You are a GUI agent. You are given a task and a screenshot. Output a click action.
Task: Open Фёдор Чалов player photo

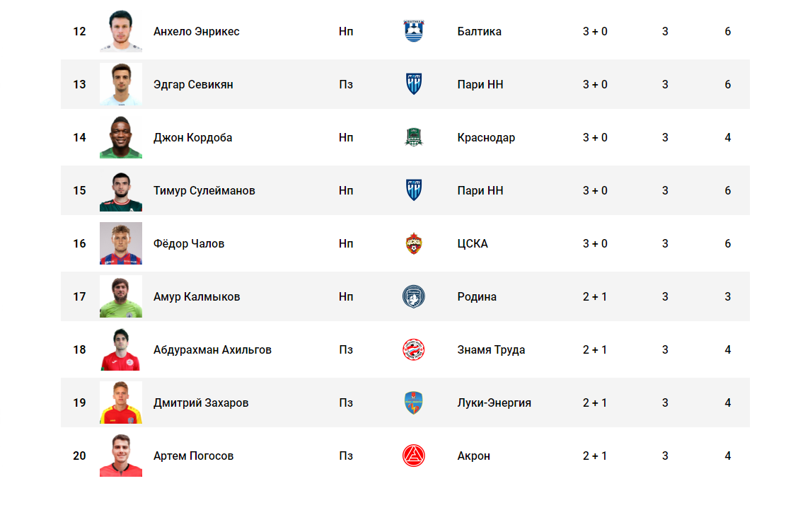click(x=121, y=243)
